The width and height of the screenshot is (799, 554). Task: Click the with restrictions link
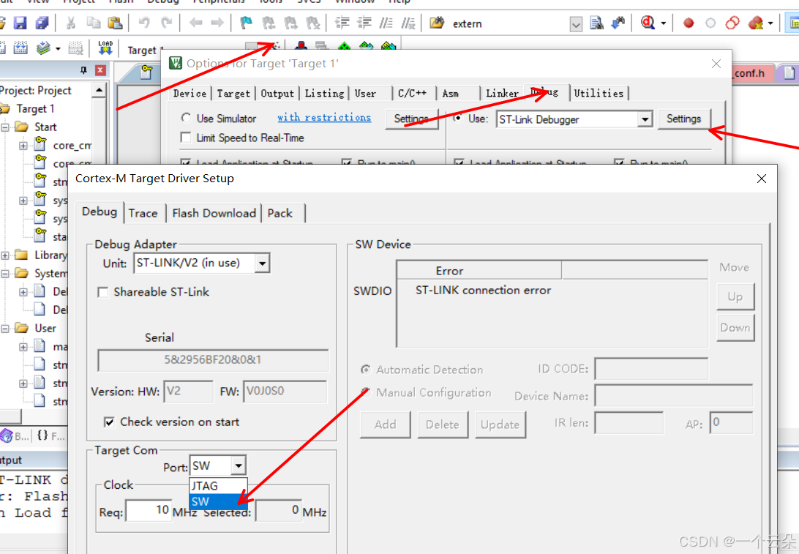pyautogui.click(x=324, y=117)
